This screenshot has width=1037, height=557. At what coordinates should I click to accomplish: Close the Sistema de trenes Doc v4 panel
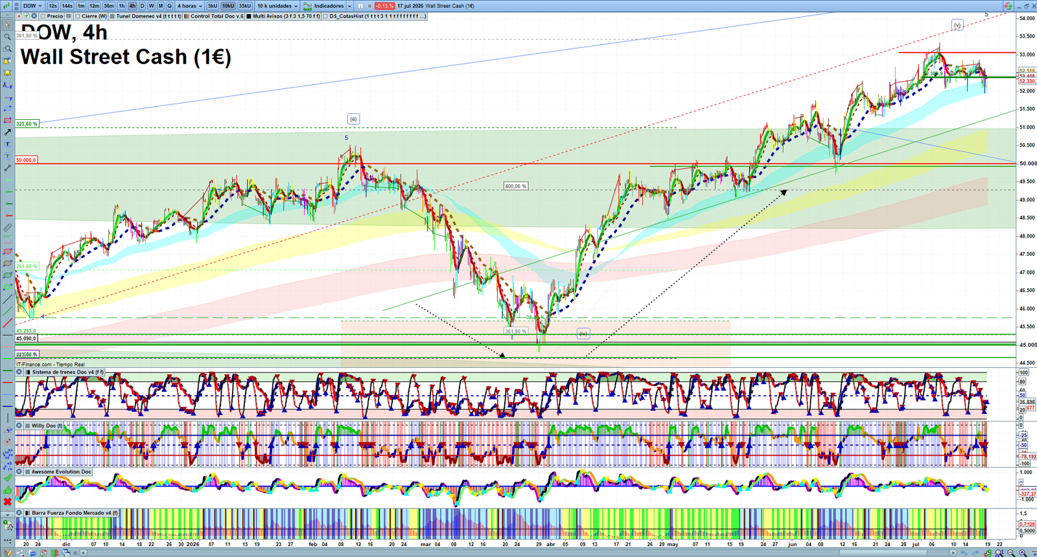pos(19,372)
